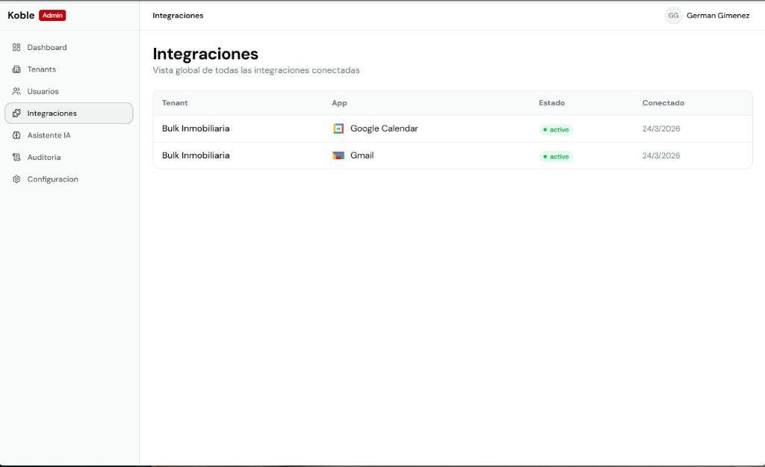Select the Tenant column header
Viewport: 765px width, 467px height.
tap(174, 102)
